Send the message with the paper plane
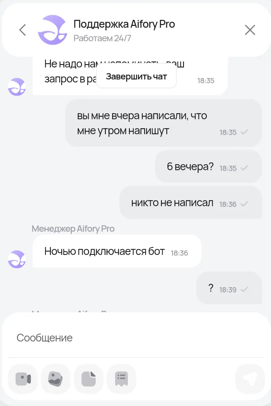The image size is (271, 406). pyautogui.click(x=250, y=379)
